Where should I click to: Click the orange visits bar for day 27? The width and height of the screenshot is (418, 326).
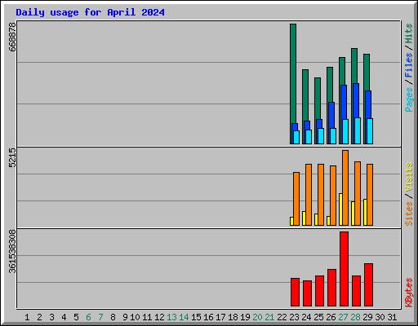(345, 187)
